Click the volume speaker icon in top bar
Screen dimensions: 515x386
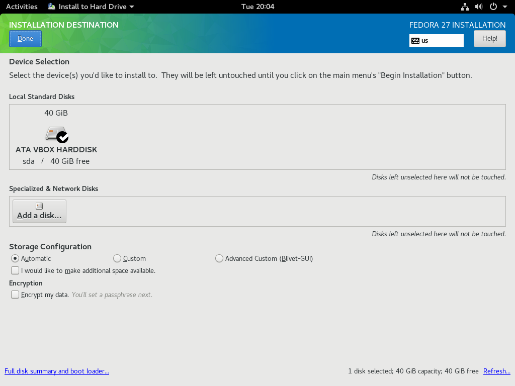click(478, 7)
